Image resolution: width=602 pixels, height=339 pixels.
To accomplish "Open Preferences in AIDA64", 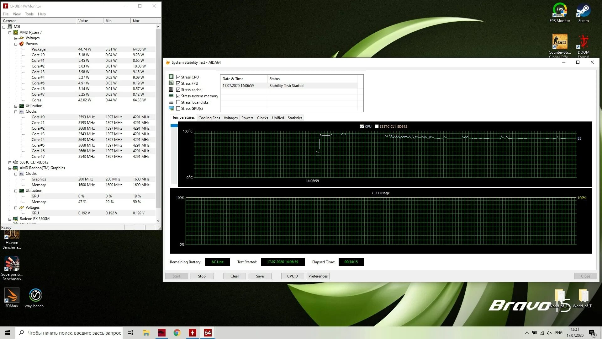I will click(318, 276).
